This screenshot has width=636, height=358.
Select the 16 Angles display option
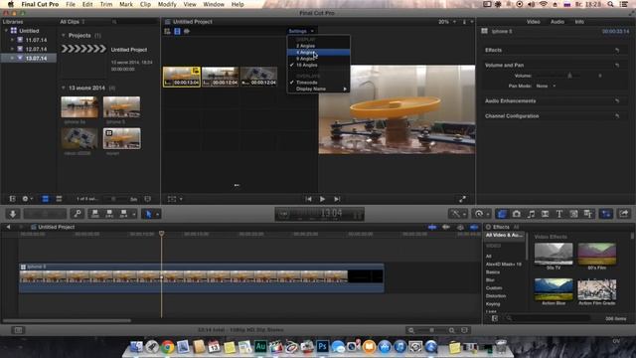coord(319,65)
